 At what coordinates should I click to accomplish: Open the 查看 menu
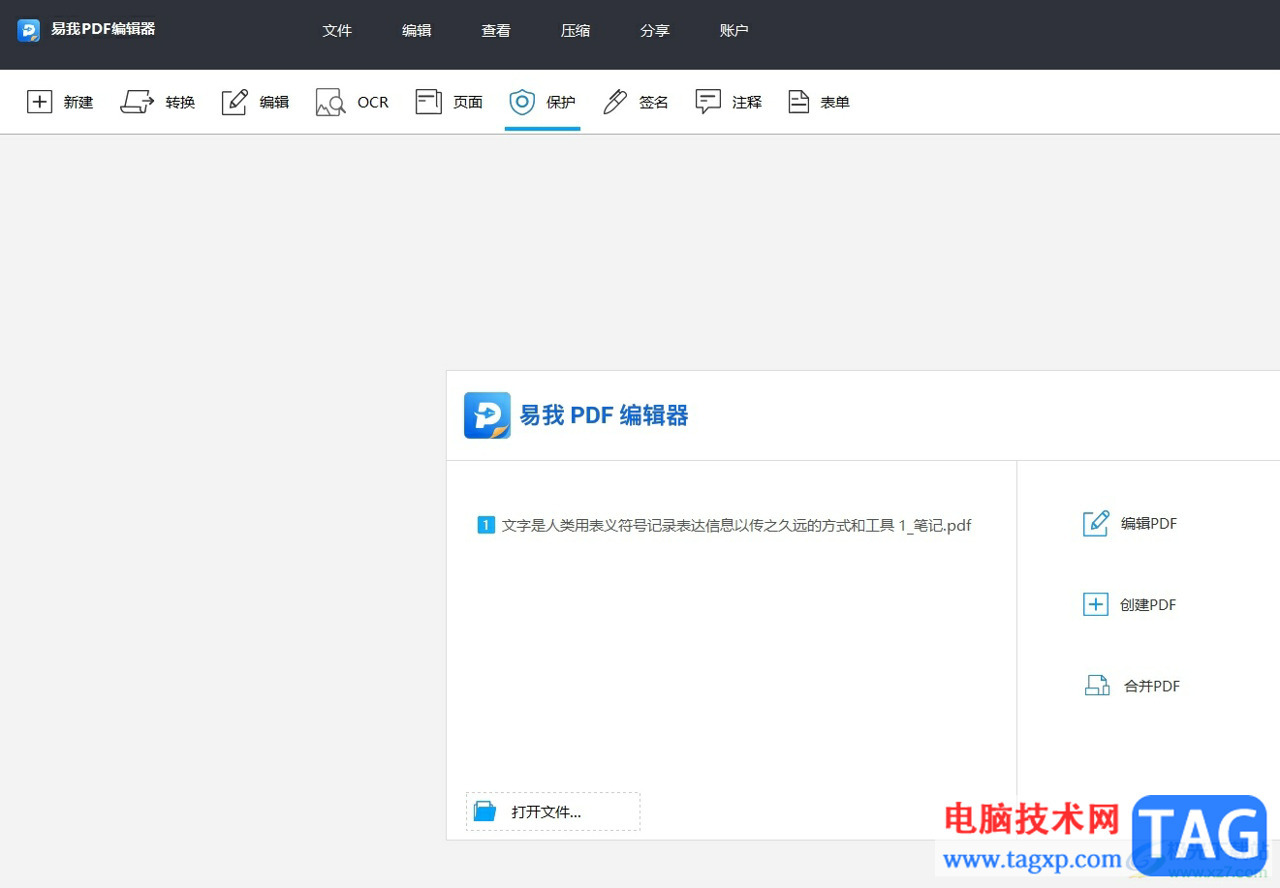496,31
